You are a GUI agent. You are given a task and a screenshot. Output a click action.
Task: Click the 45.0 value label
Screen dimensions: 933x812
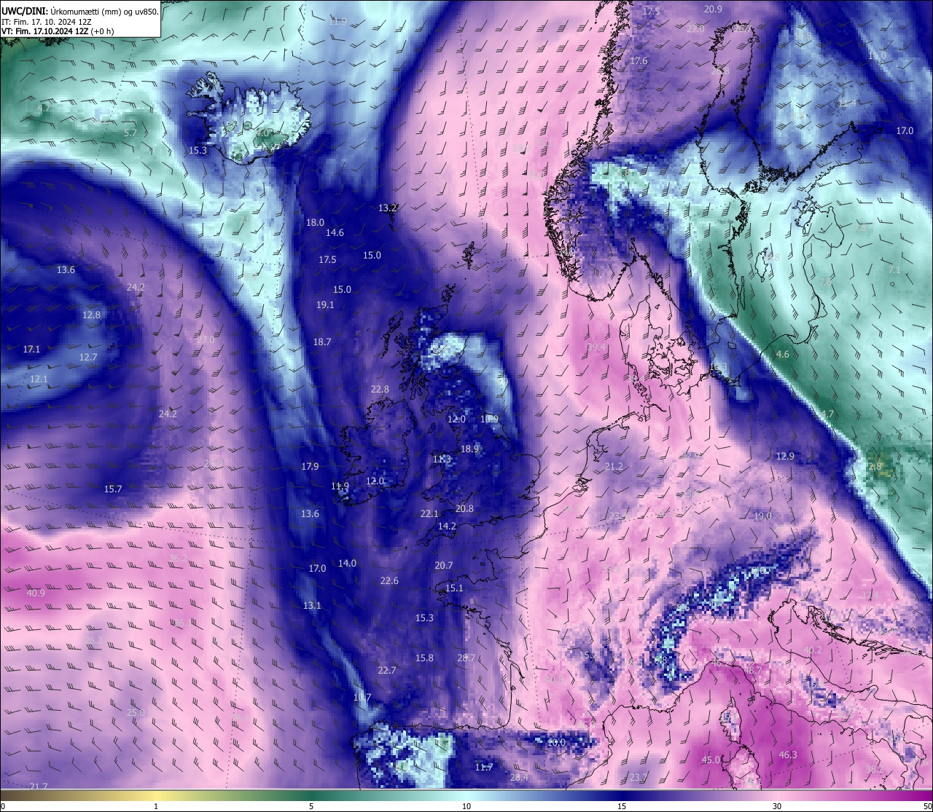[x=711, y=760]
